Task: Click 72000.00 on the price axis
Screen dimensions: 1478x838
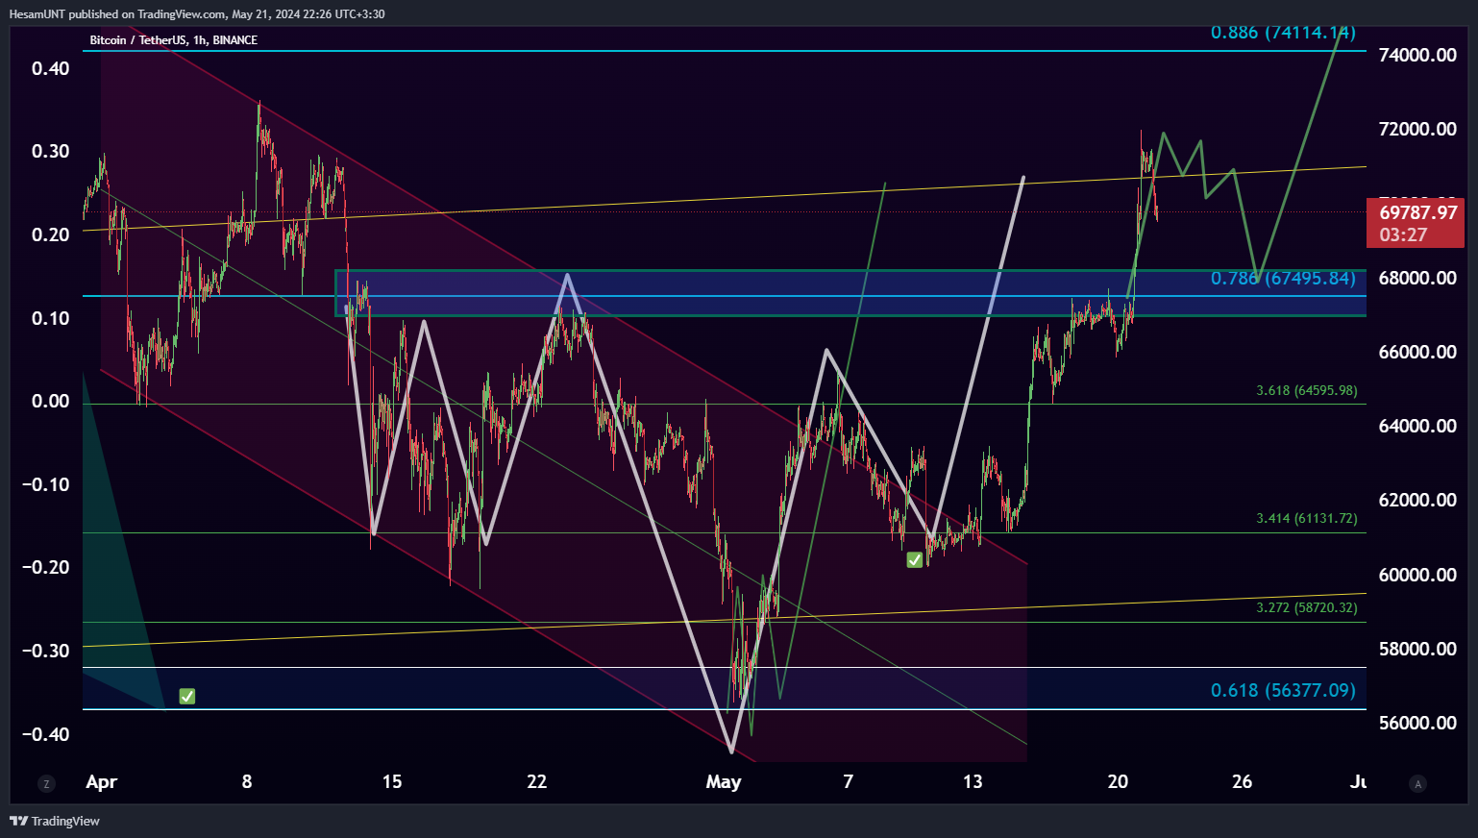Action: tap(1417, 129)
